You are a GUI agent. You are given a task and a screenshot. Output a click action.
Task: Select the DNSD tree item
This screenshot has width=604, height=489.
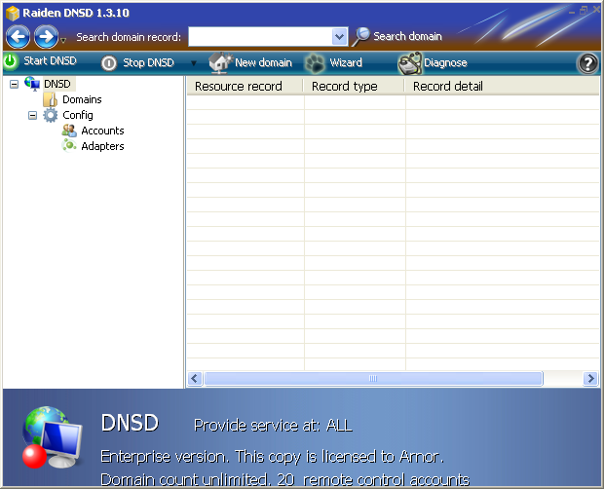57,84
